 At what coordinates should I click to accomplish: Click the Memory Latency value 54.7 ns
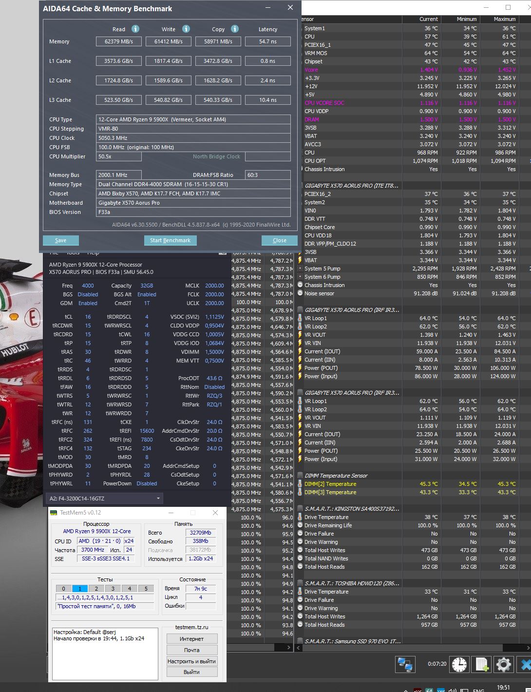267,41
